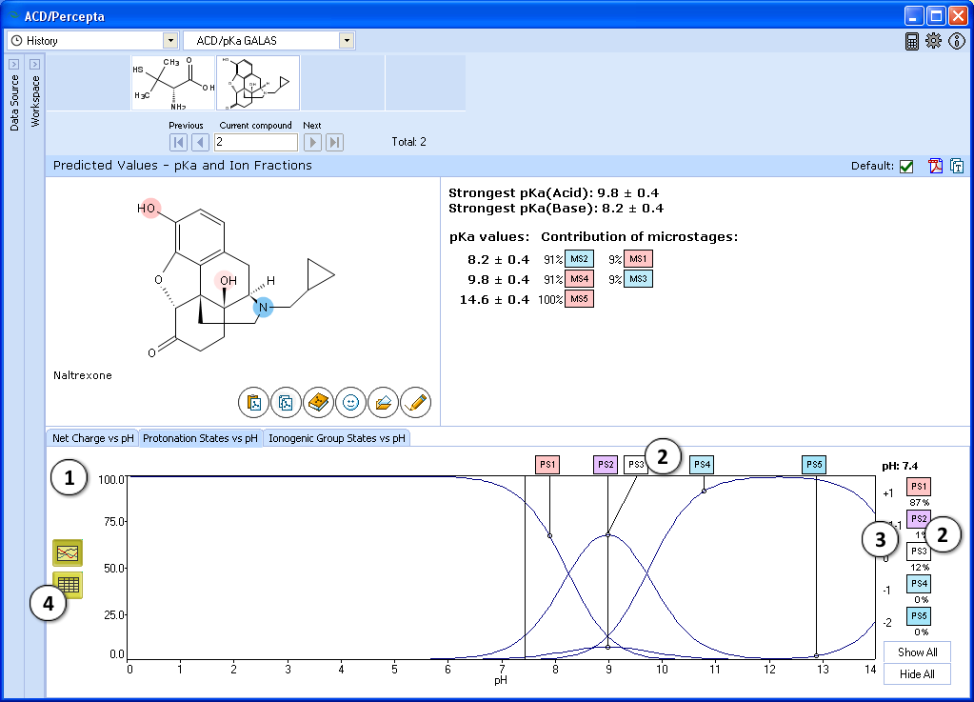Image resolution: width=974 pixels, height=702 pixels.
Task: Click the PS1 label above the plot
Action: click(547, 465)
